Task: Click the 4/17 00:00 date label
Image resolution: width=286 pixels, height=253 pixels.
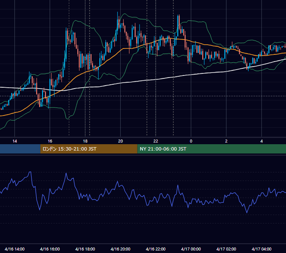Action: click(x=191, y=249)
